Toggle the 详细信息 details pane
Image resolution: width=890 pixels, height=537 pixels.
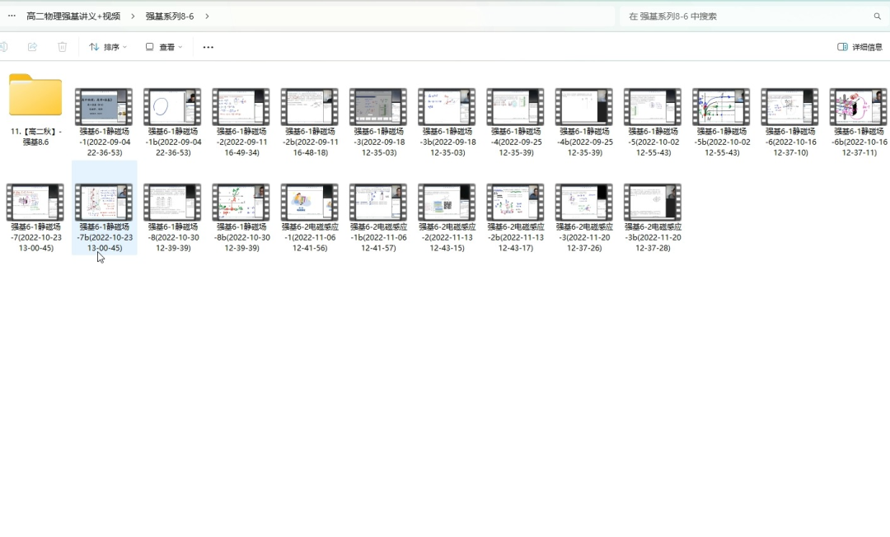click(860, 47)
